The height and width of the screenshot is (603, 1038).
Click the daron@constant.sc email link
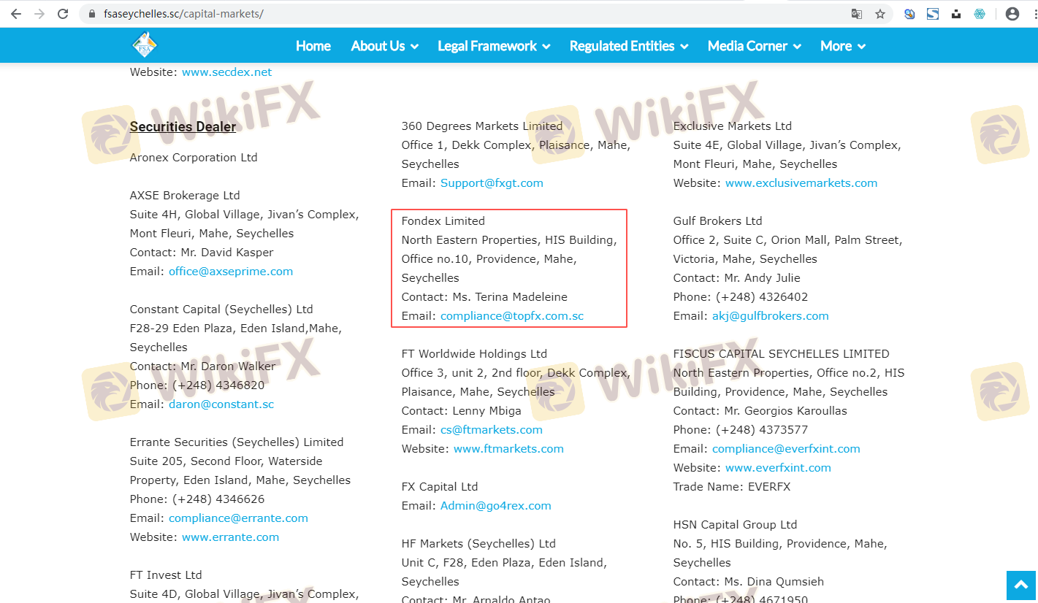tap(221, 404)
